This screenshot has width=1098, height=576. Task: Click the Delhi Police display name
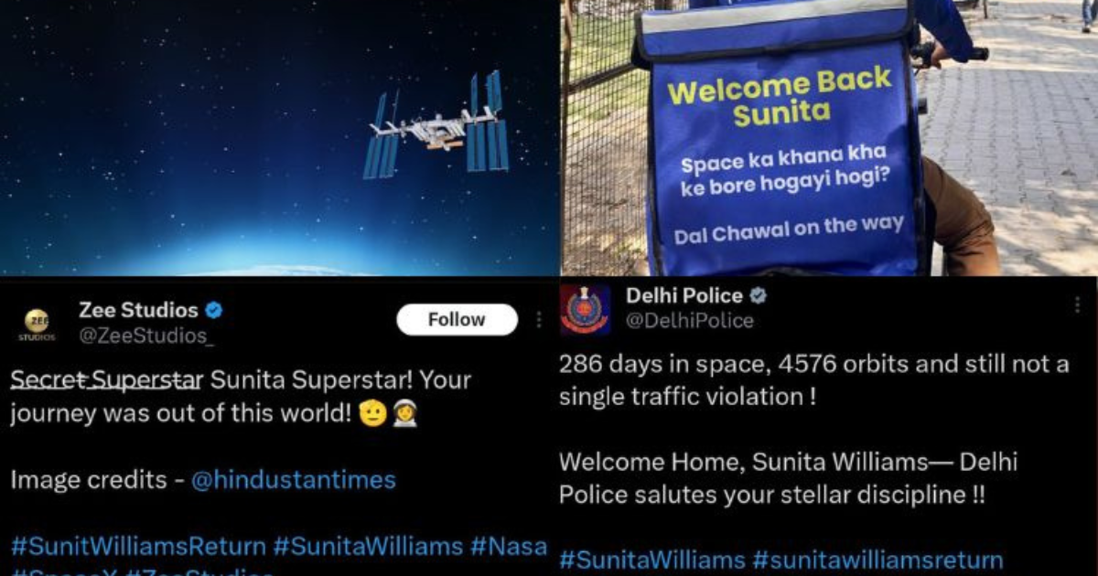684,296
